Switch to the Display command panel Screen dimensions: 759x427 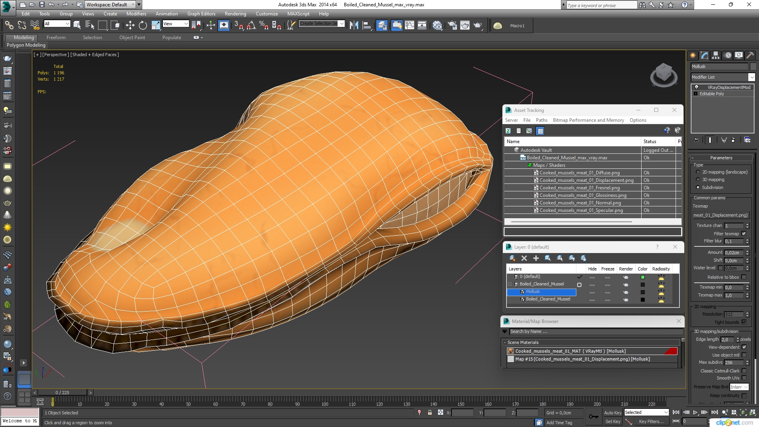[739, 55]
